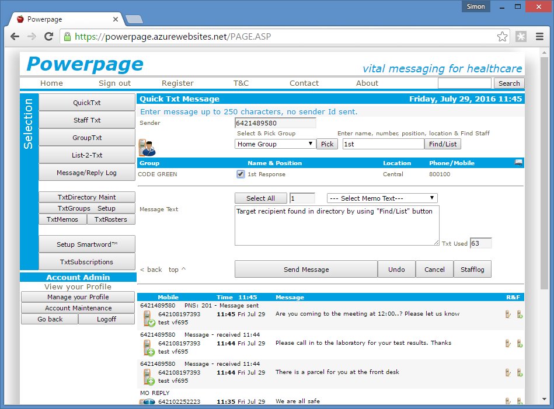Viewport: 554px width, 409px height.
Task: Reload the page with the browser refresh button
Action: [x=49, y=36]
